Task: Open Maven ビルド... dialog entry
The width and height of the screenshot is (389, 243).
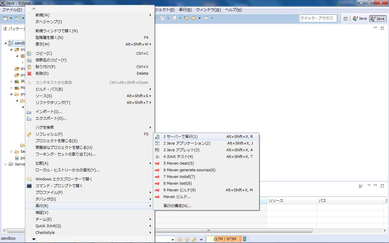Action: click(x=206, y=197)
